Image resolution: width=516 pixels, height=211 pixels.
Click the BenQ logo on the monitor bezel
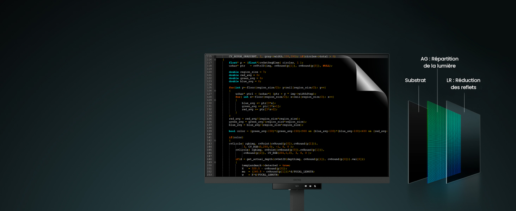pyautogui.click(x=297, y=179)
